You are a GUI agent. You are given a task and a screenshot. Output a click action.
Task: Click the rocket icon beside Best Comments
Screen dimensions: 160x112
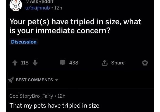11,80
